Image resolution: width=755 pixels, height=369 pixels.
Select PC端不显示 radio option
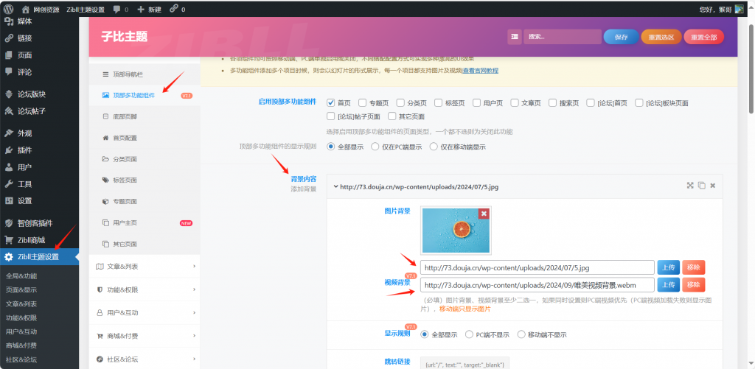(x=469, y=334)
